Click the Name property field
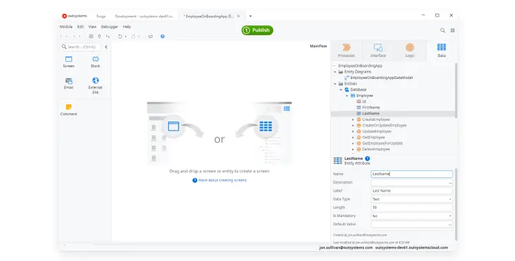This screenshot has height=261, width=515. click(x=412, y=174)
